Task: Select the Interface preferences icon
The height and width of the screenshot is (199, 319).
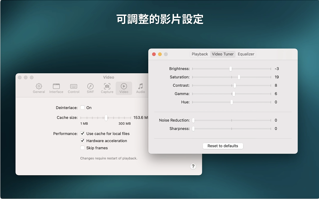Action: (56, 88)
